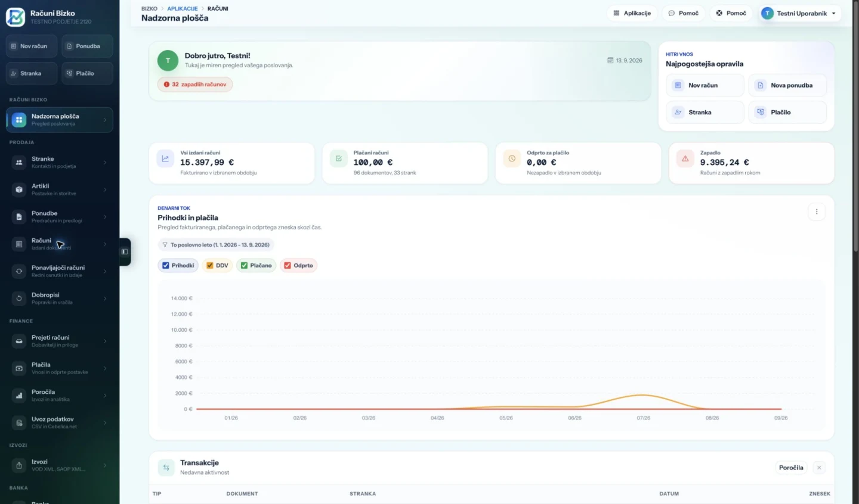
Task: Click the Artikli box icon in sidebar
Action: click(19, 189)
